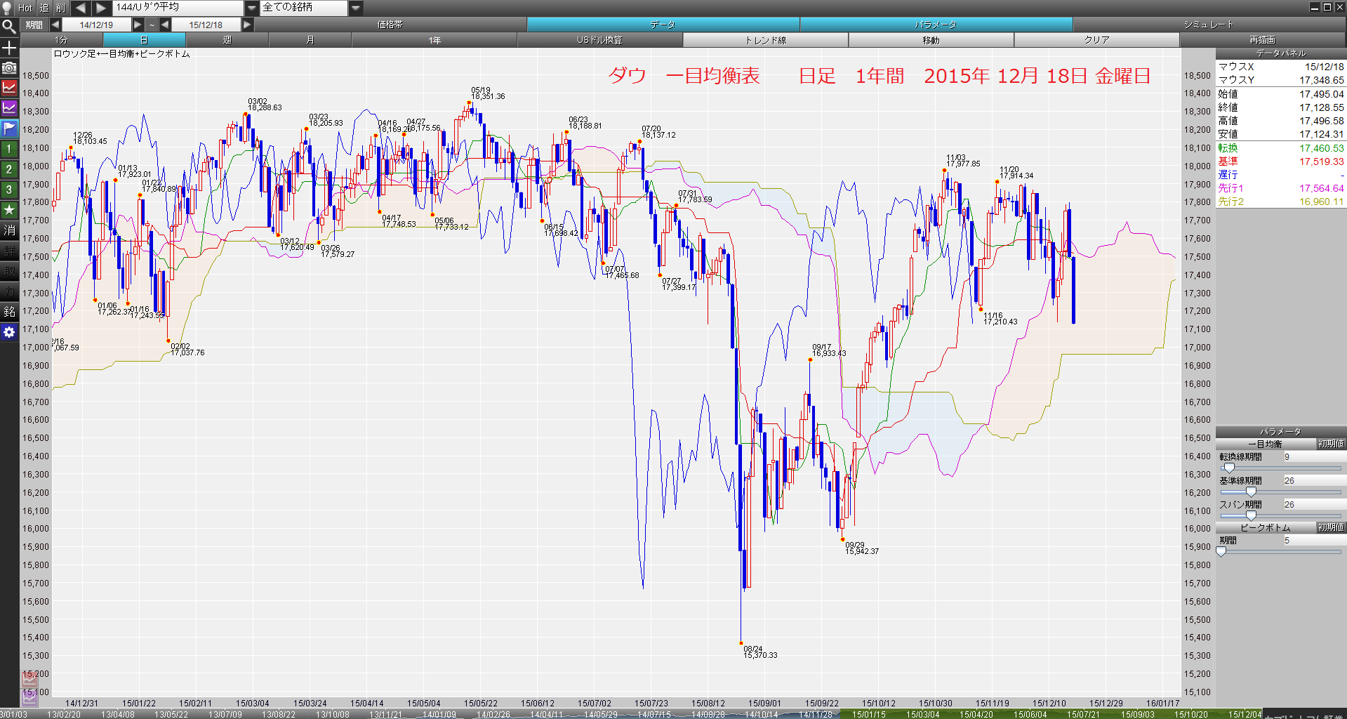Go to previous symbol with left arrow
1347x719 pixels.
click(80, 8)
